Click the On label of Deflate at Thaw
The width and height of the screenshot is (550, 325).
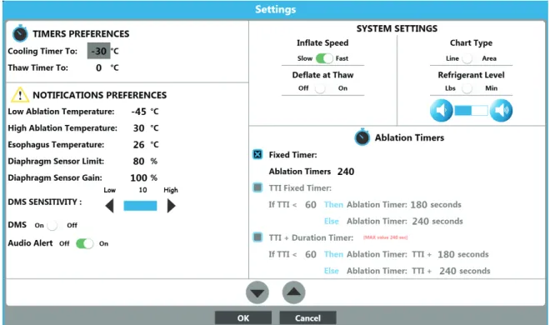click(342, 88)
